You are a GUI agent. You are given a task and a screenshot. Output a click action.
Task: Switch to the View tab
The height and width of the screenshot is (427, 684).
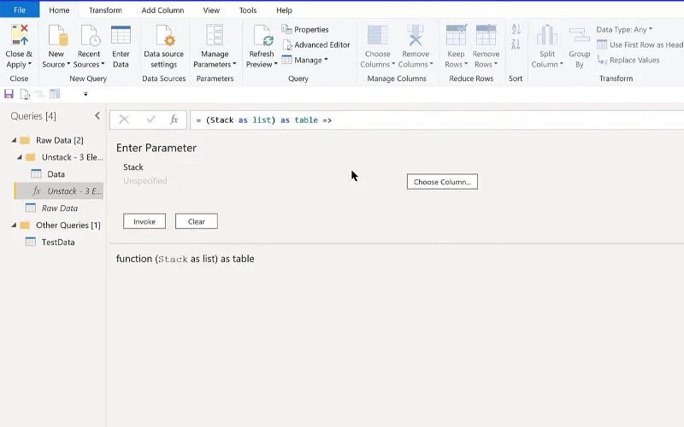[211, 10]
